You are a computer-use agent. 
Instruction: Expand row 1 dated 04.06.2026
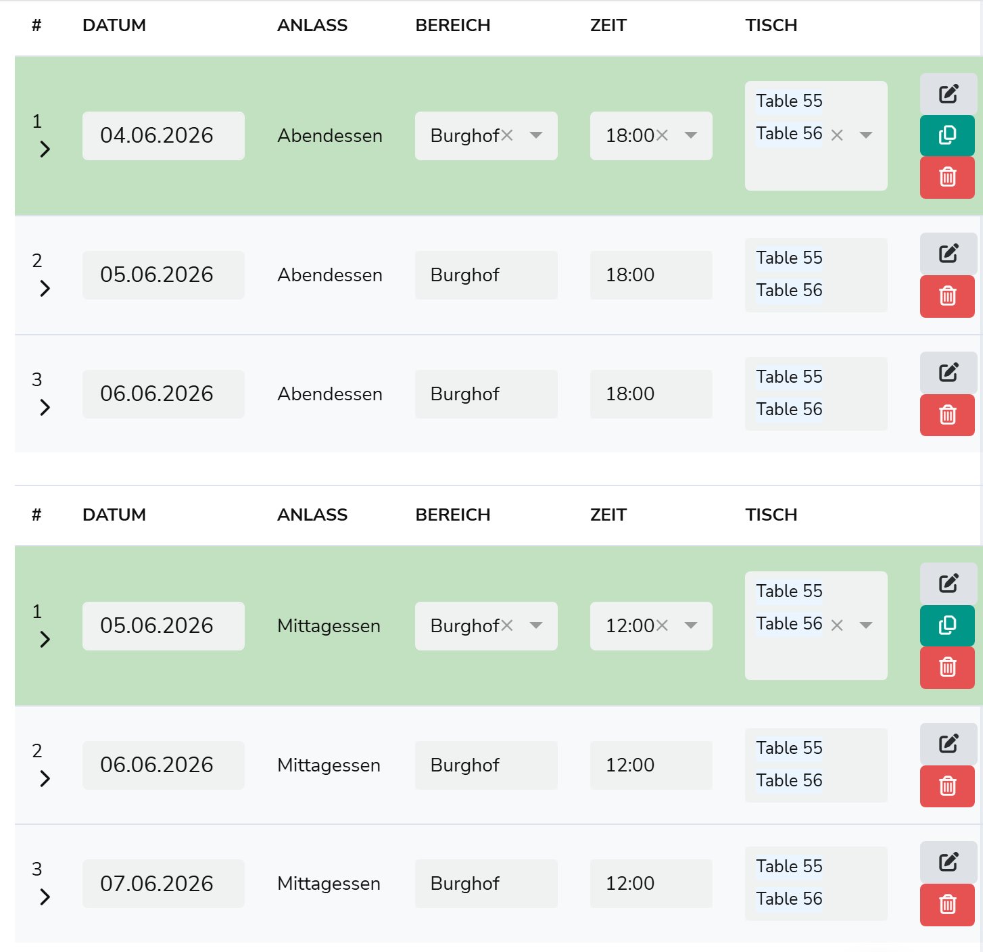click(45, 149)
